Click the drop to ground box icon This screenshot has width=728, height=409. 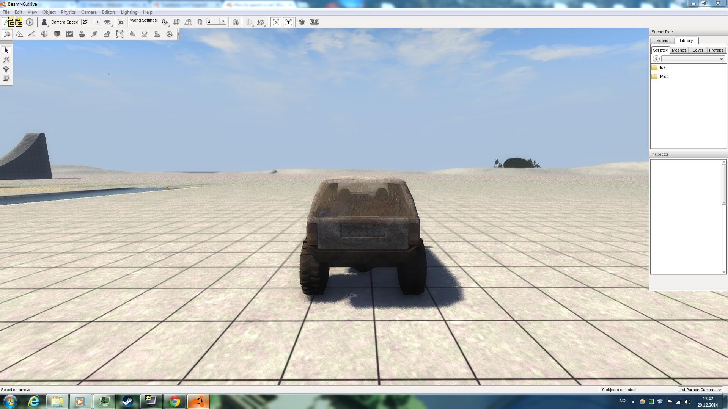pos(302,22)
